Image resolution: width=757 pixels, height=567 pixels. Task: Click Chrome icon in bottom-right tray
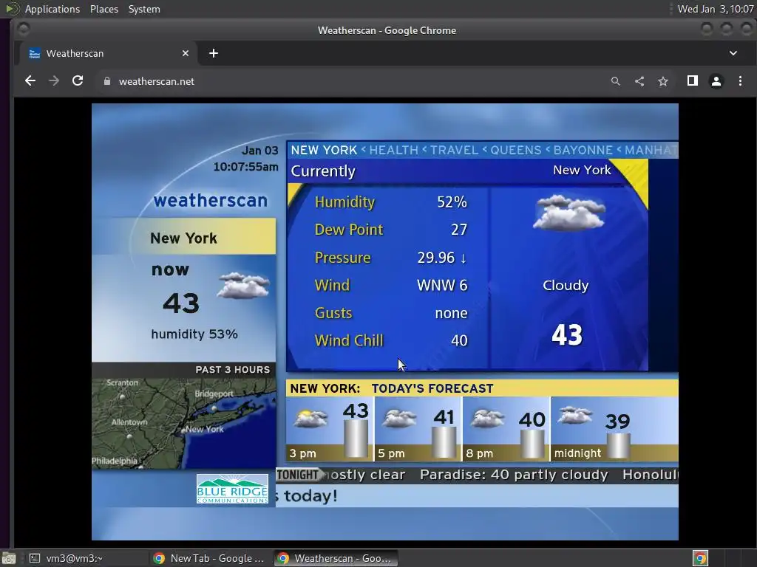700,558
